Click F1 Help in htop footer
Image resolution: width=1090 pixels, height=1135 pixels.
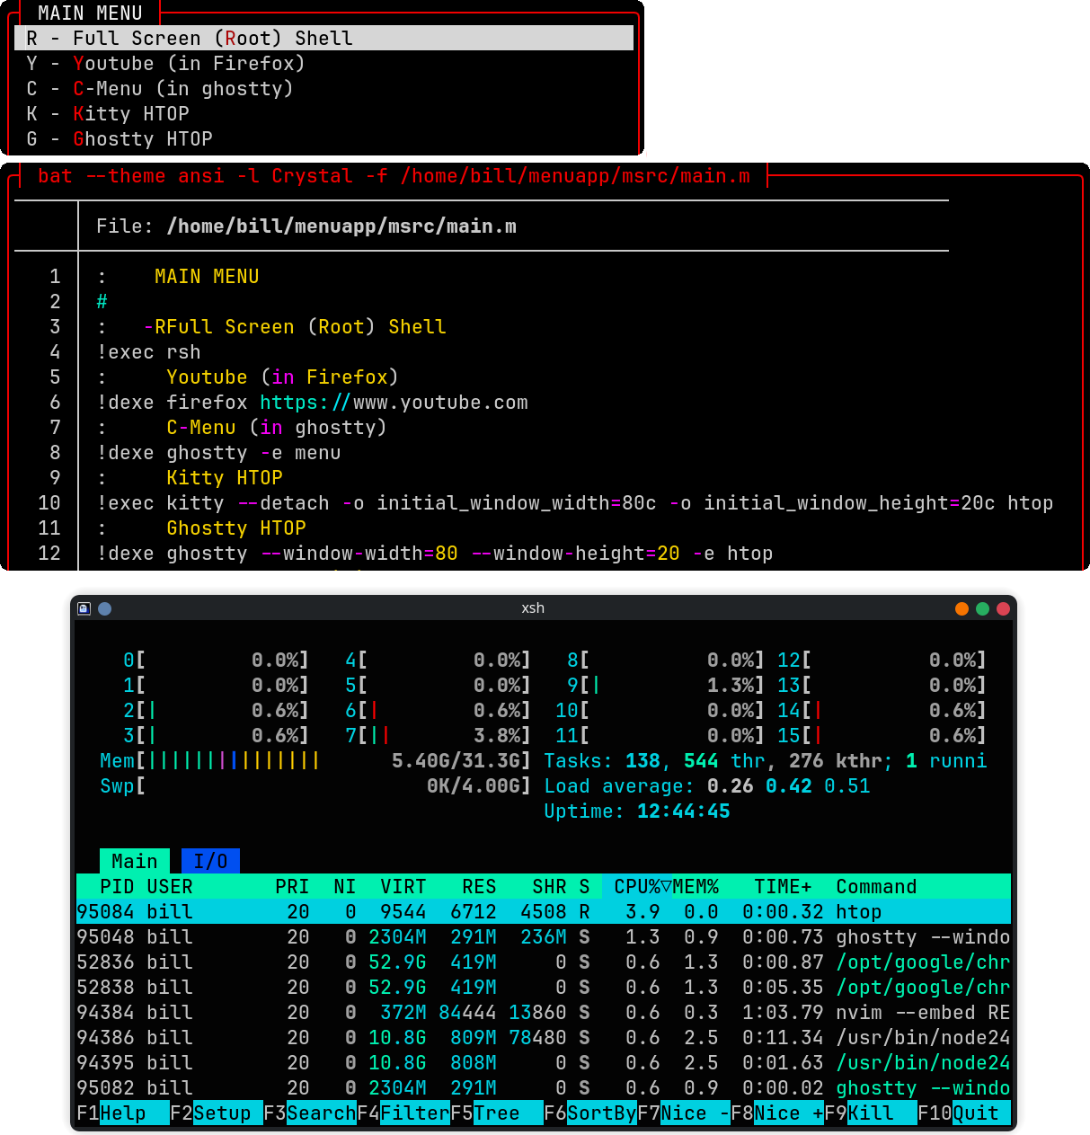click(x=123, y=1113)
